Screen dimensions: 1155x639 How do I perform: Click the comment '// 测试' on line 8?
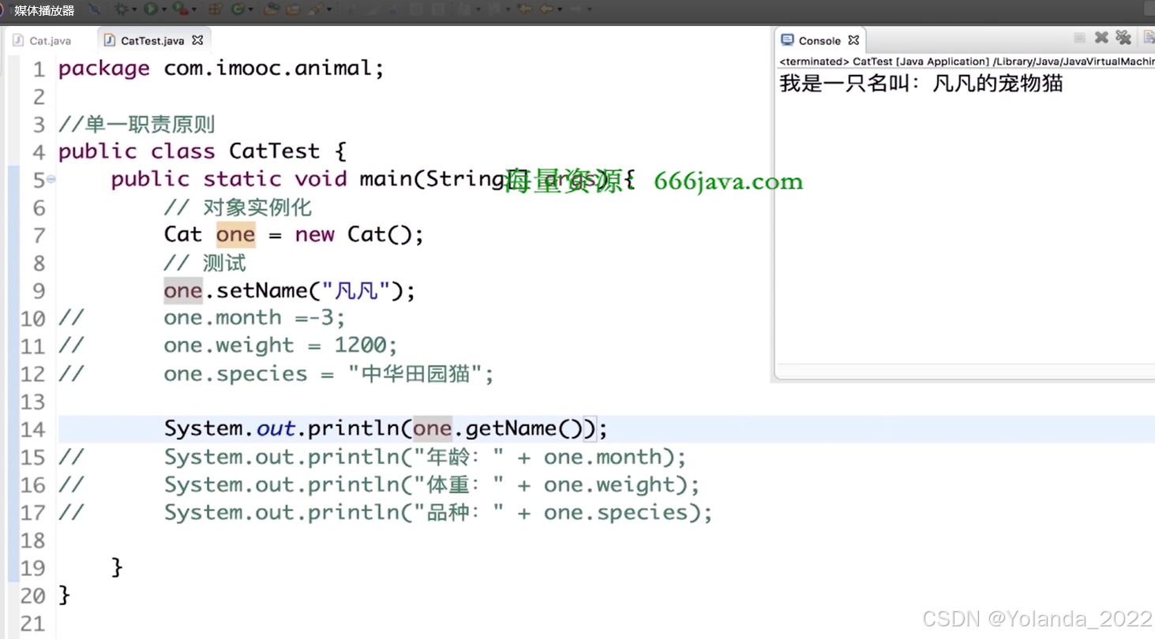205,263
